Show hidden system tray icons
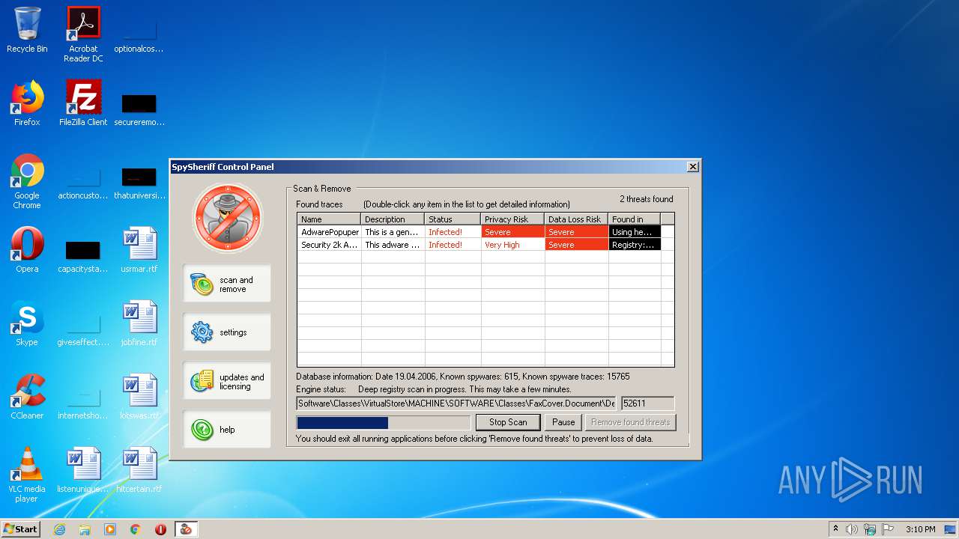Screen dimensions: 959x539 tap(835, 529)
